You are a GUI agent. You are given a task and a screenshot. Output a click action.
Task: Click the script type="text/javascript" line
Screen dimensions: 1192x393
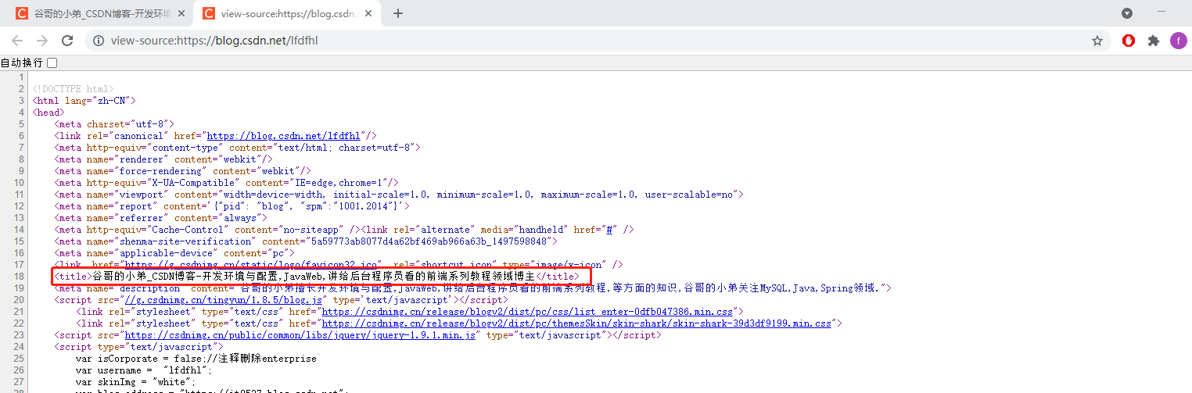(138, 347)
